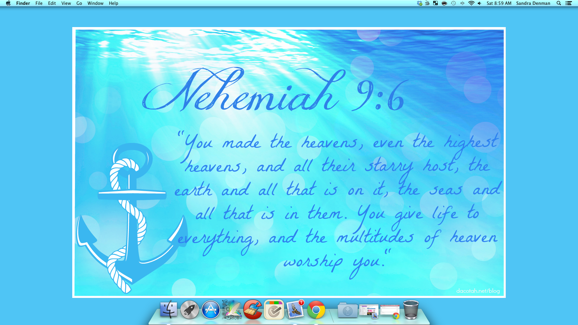The width and height of the screenshot is (578, 325).
Task: Click the Sat 8:59 AM clock
Action: coord(499,3)
